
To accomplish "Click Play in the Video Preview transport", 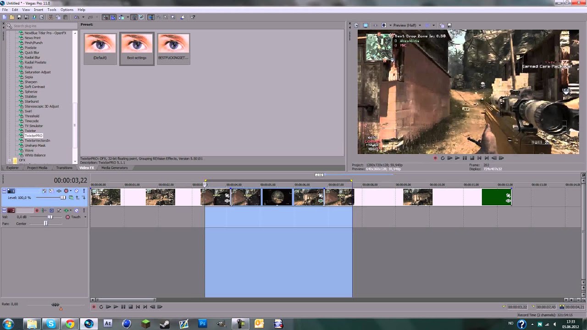I will 457,158.
